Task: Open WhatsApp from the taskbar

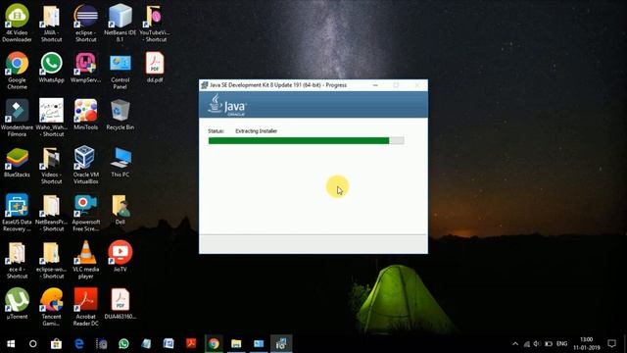Action: coord(124,343)
